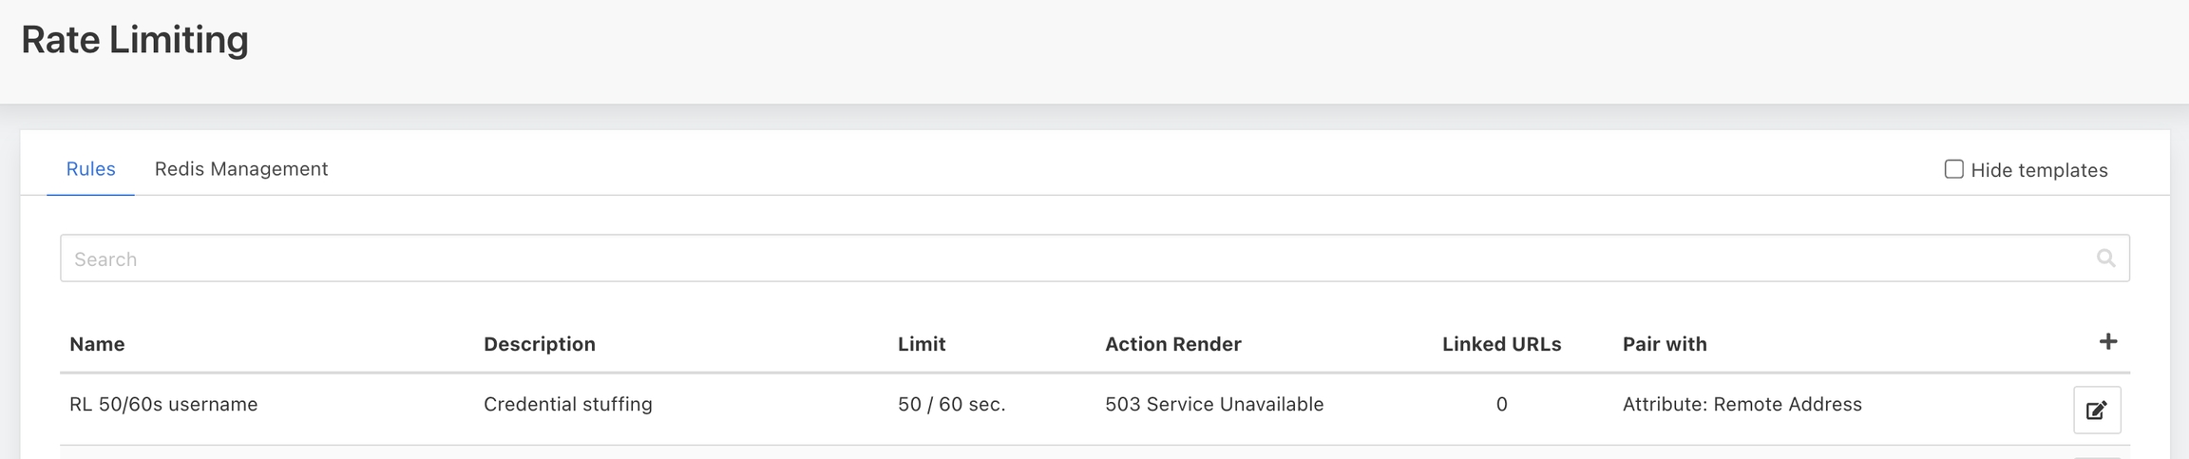Click the Attribute: Remote Address cell
2189x459 pixels.
(x=1742, y=405)
